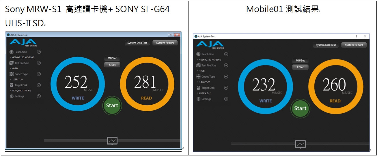Click Test File Size stack icon, left window
This screenshot has width=377, height=156.
11,63
